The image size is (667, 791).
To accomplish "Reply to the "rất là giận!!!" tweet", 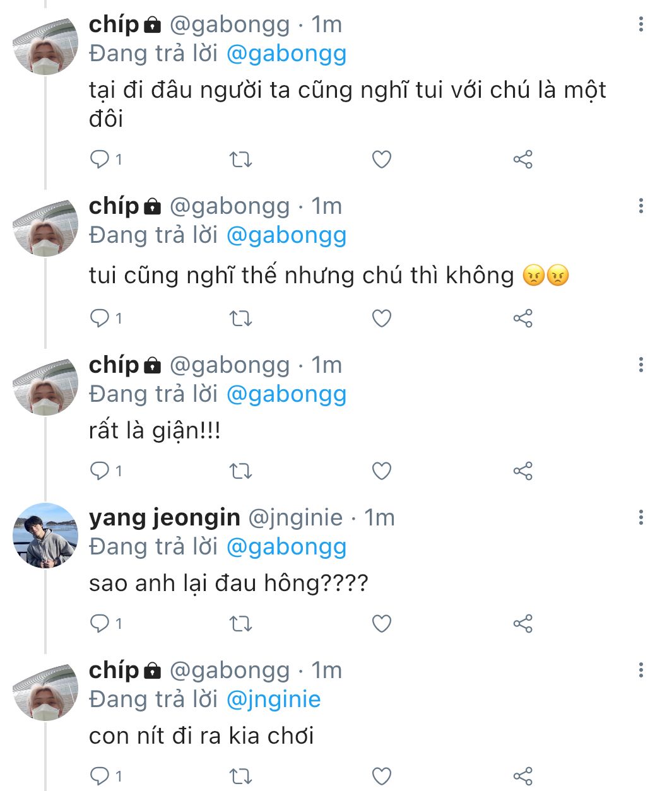I will pos(100,471).
